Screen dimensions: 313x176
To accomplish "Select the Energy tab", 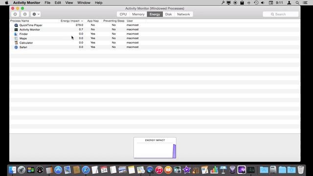I will (x=155, y=14).
